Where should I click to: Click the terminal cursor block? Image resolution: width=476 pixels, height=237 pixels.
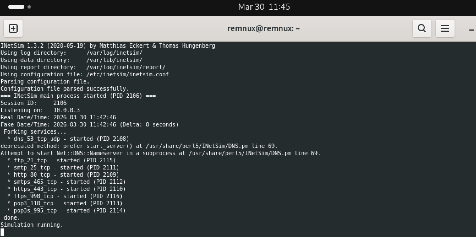[x=2, y=232]
